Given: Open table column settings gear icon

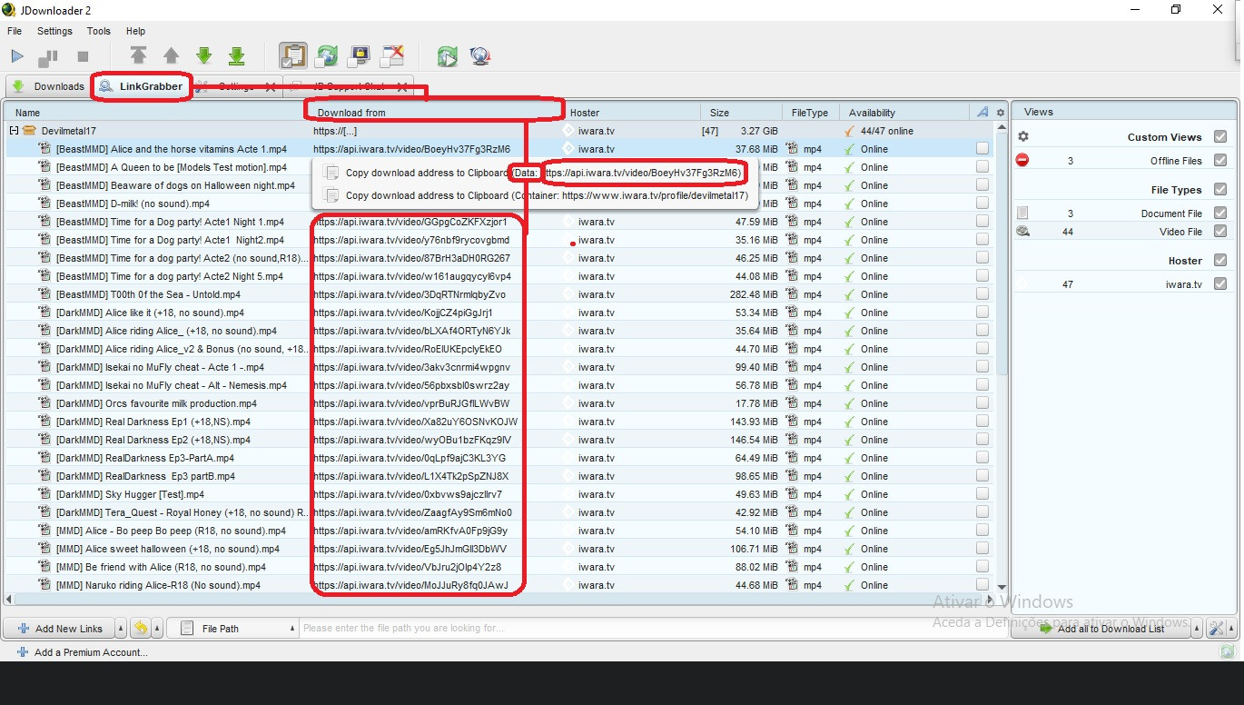Looking at the screenshot, I should click(1001, 113).
